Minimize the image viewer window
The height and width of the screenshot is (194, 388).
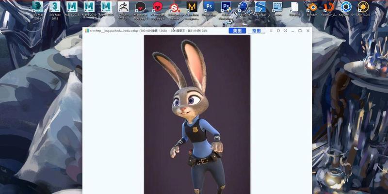293,31
